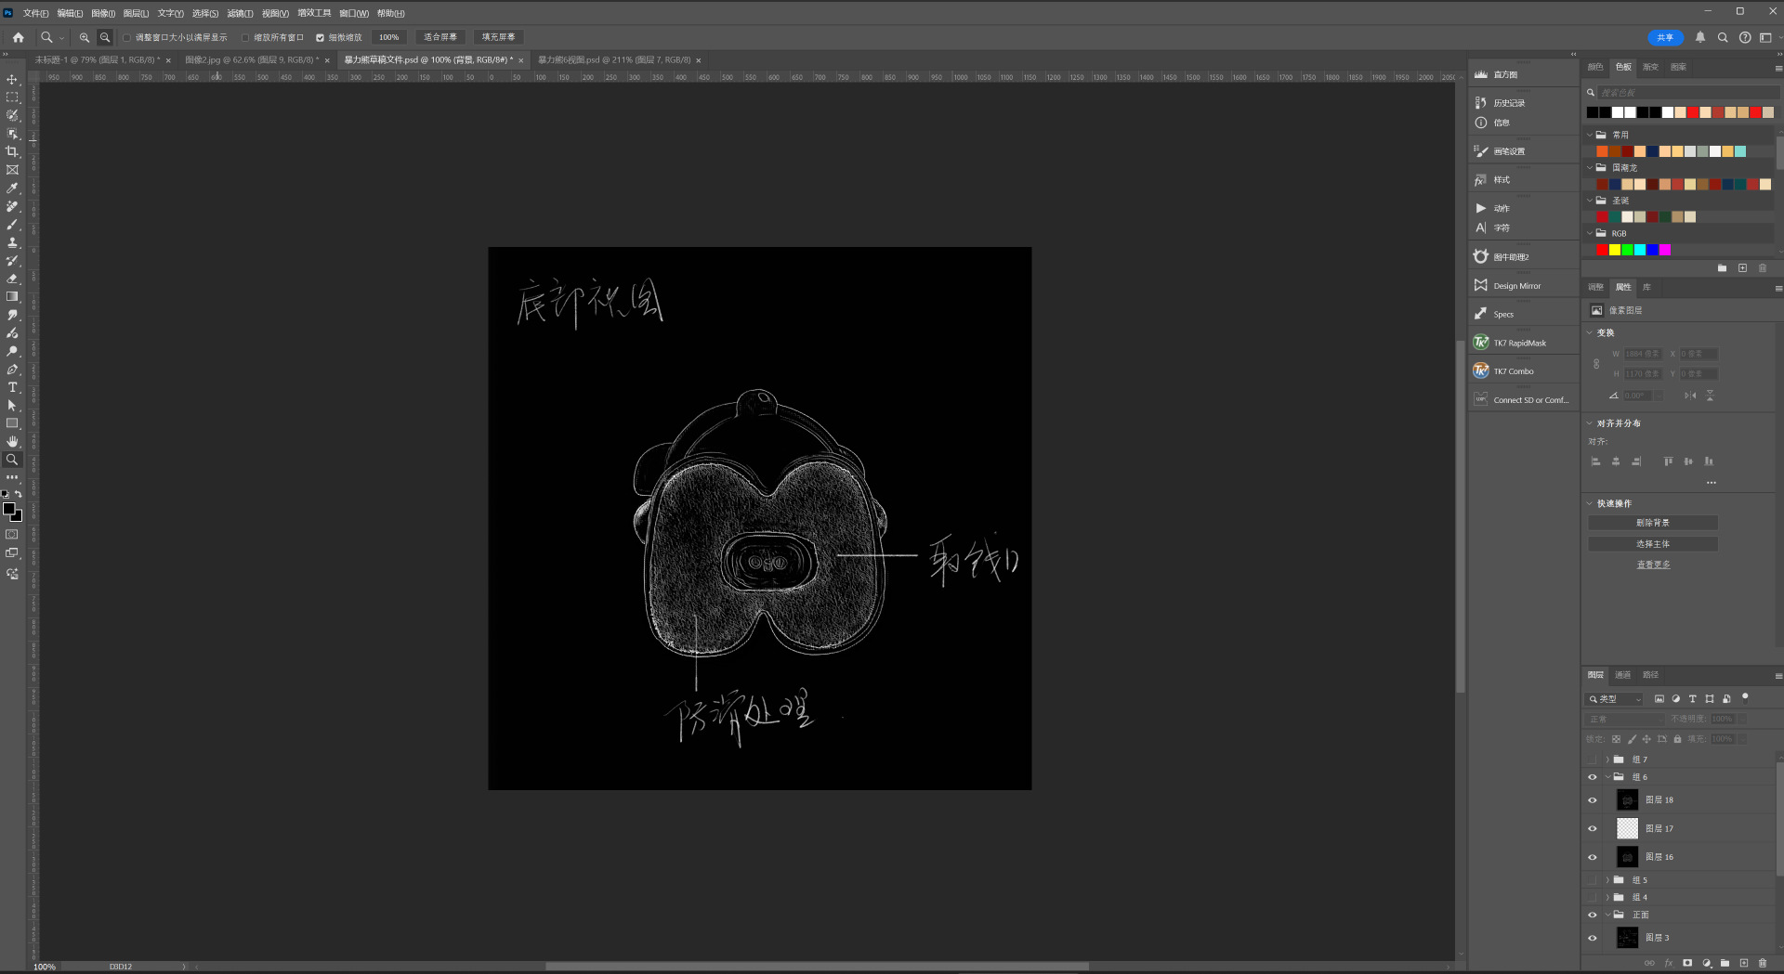Viewport: 1784px width, 974px height.
Task: Switch to the 调整 adjustments tab
Action: (x=1595, y=287)
